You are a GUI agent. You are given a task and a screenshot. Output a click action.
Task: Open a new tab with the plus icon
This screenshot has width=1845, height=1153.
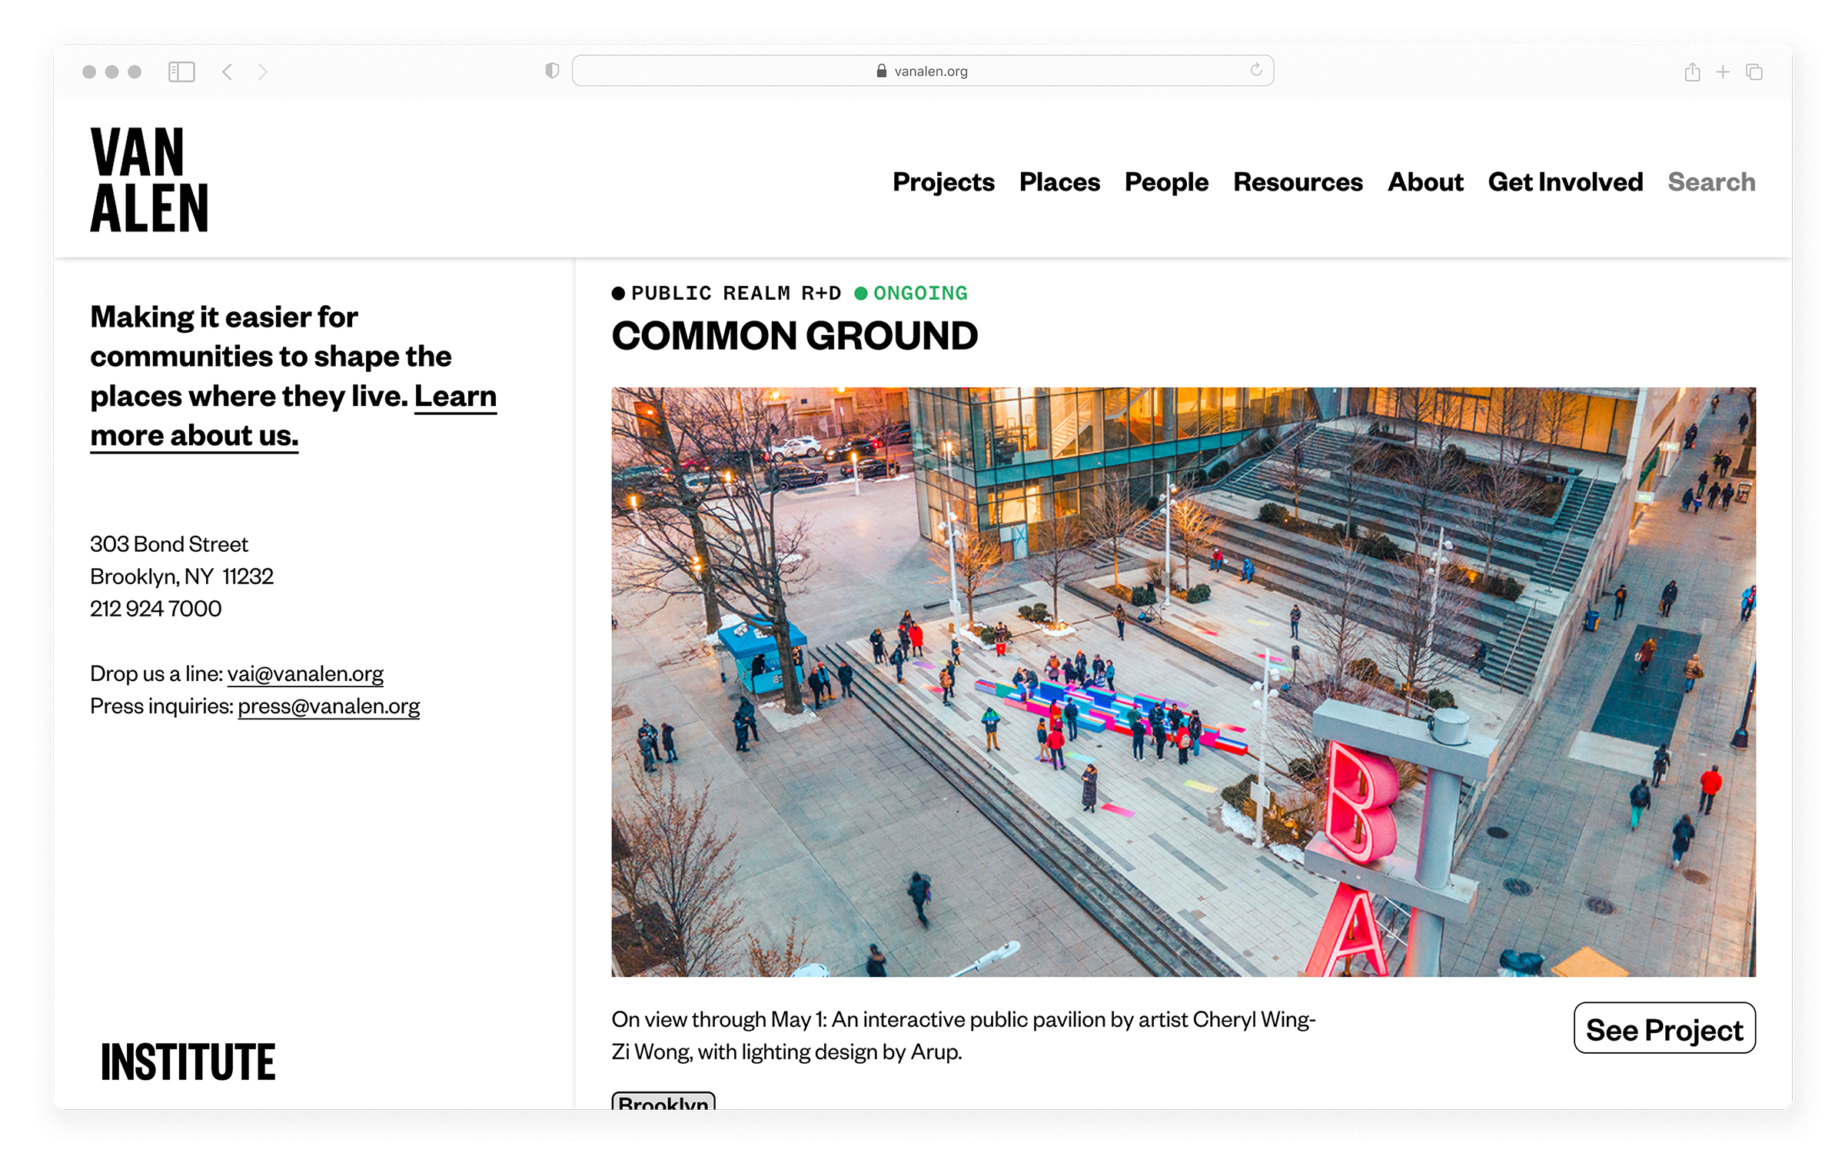(1723, 71)
